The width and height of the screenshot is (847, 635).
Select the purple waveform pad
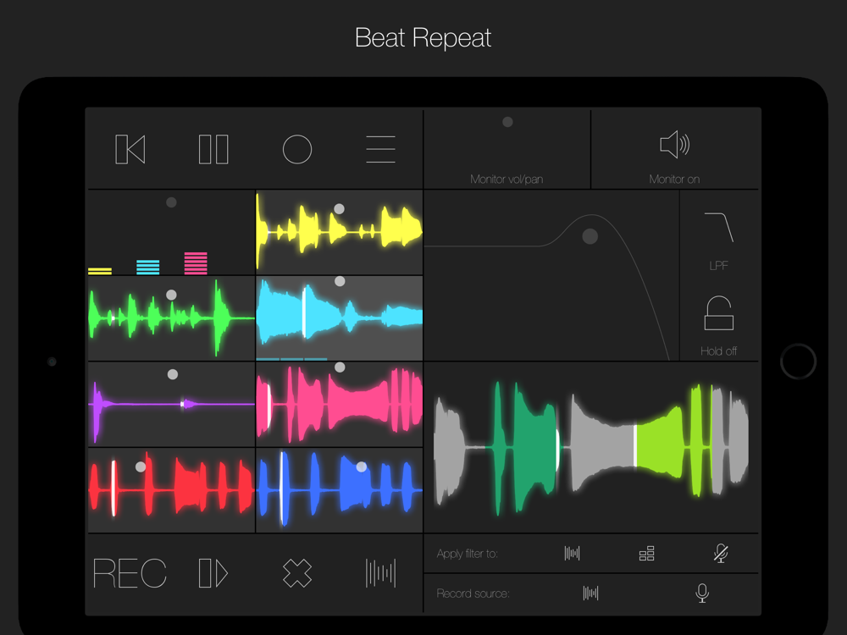pyautogui.click(x=171, y=405)
